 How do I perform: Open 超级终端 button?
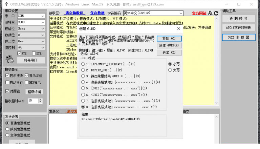34,91
